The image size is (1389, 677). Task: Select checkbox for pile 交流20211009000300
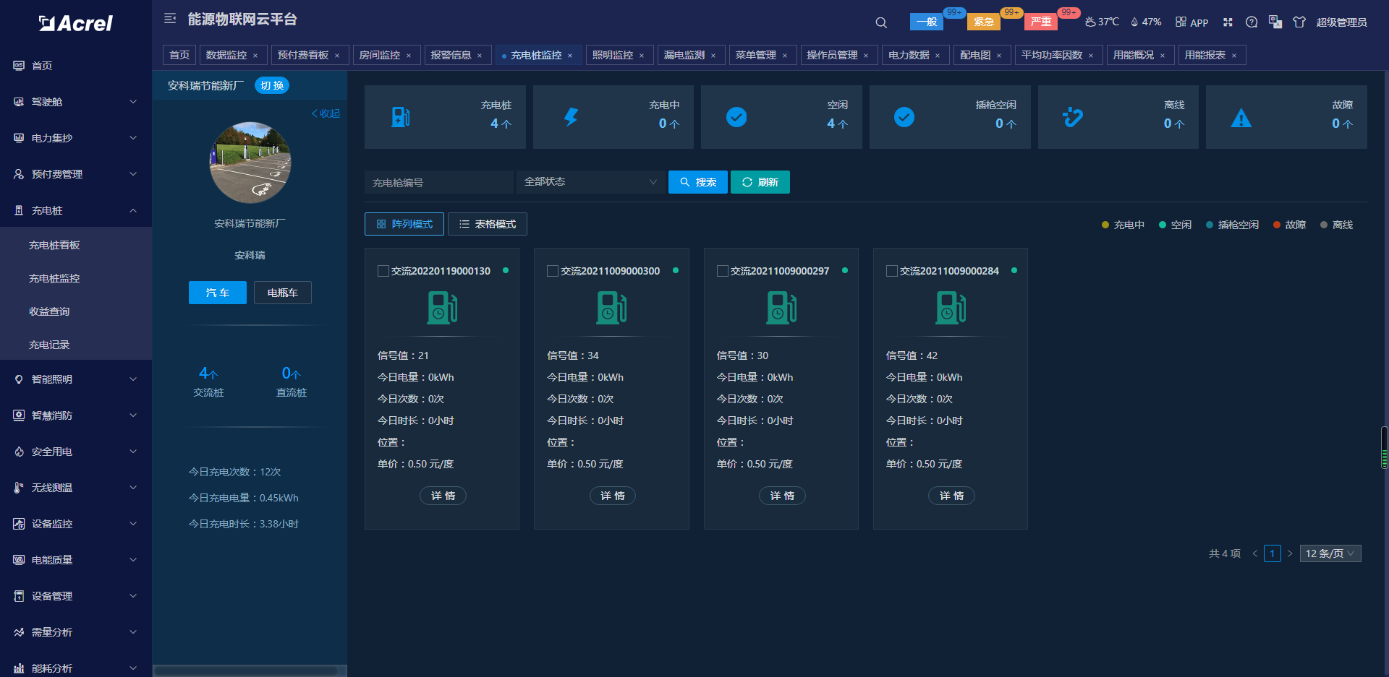pos(553,271)
